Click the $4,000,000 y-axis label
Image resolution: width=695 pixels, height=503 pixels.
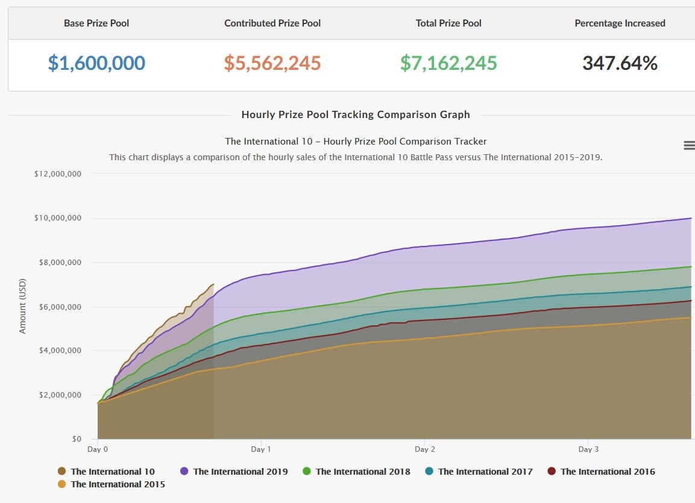coord(60,350)
